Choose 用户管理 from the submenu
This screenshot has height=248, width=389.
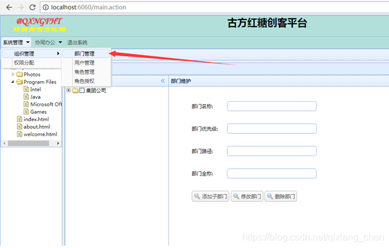point(86,63)
